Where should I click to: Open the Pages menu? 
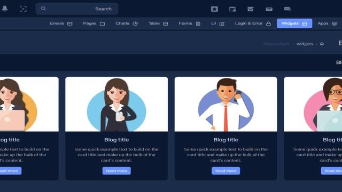pos(94,23)
